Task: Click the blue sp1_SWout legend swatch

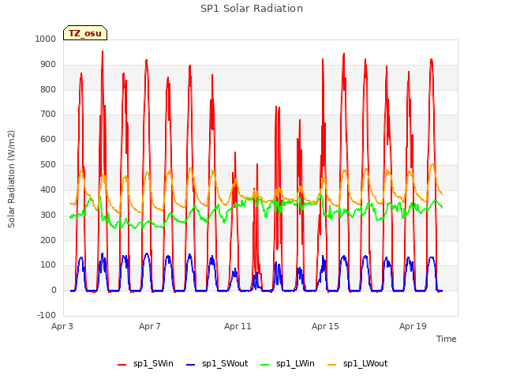Action: pyautogui.click(x=191, y=365)
